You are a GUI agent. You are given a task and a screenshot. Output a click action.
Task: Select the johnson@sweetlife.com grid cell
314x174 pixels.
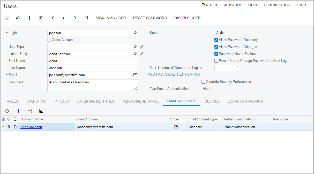click(x=121, y=127)
